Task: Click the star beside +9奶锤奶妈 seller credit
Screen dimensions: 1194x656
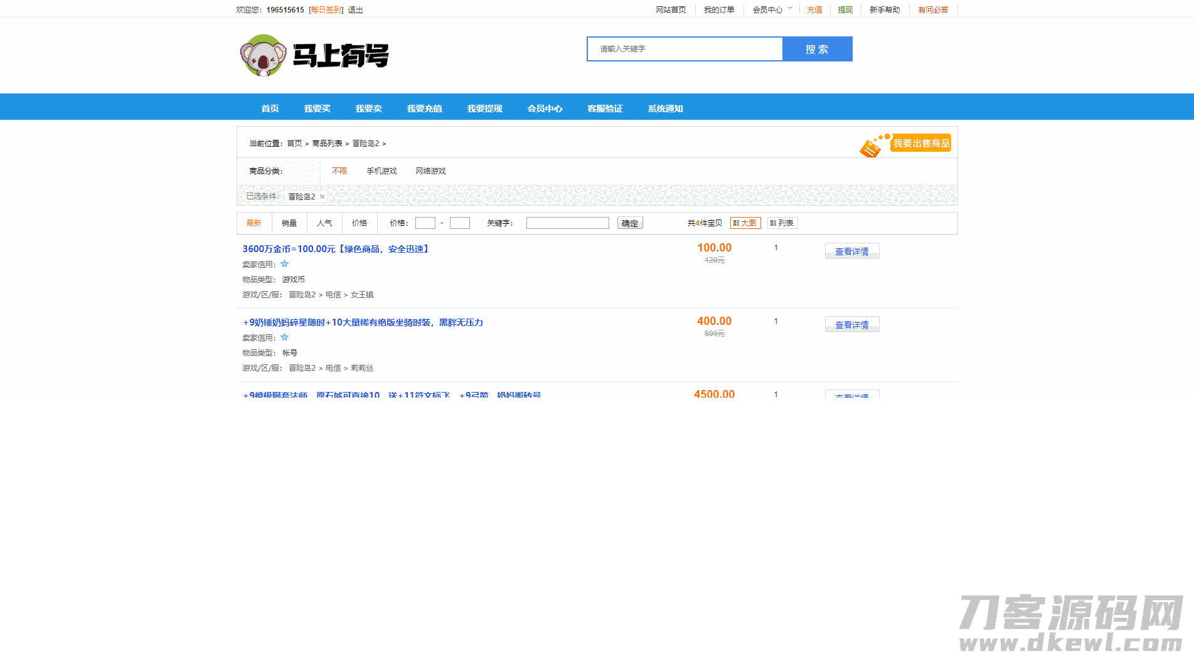Action: [x=284, y=337]
